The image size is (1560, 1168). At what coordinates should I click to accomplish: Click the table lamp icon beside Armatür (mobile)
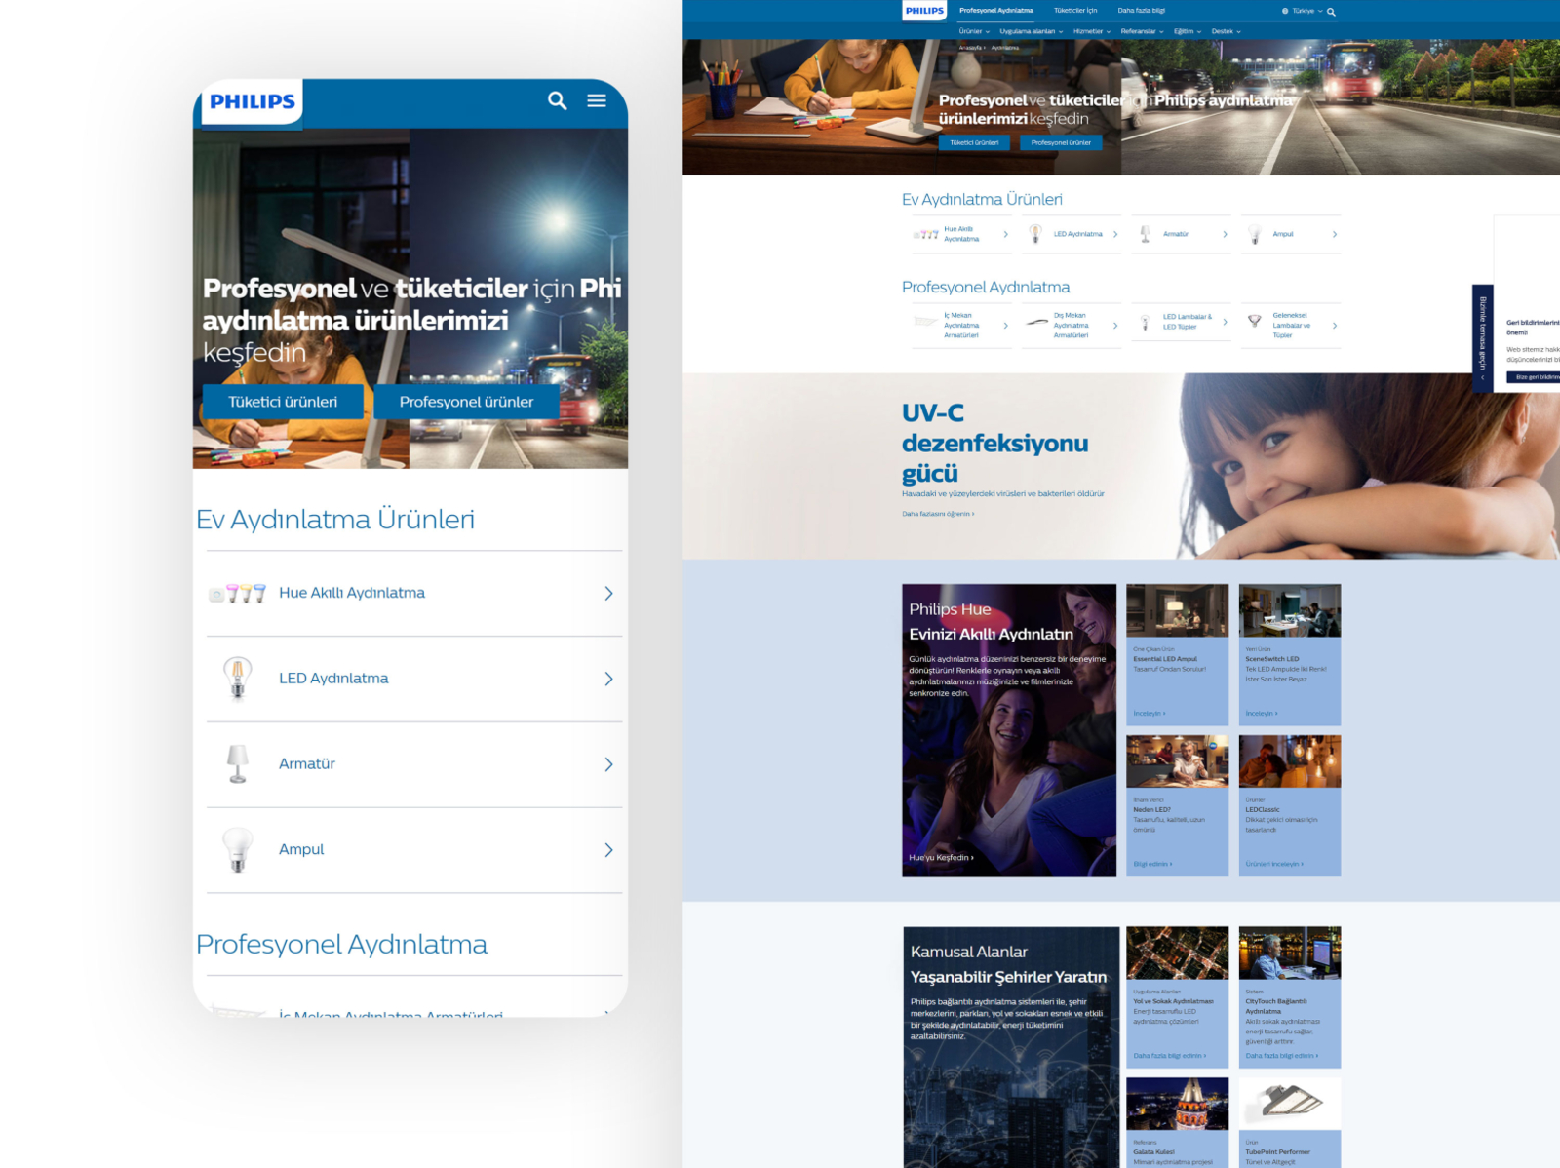coord(237,764)
